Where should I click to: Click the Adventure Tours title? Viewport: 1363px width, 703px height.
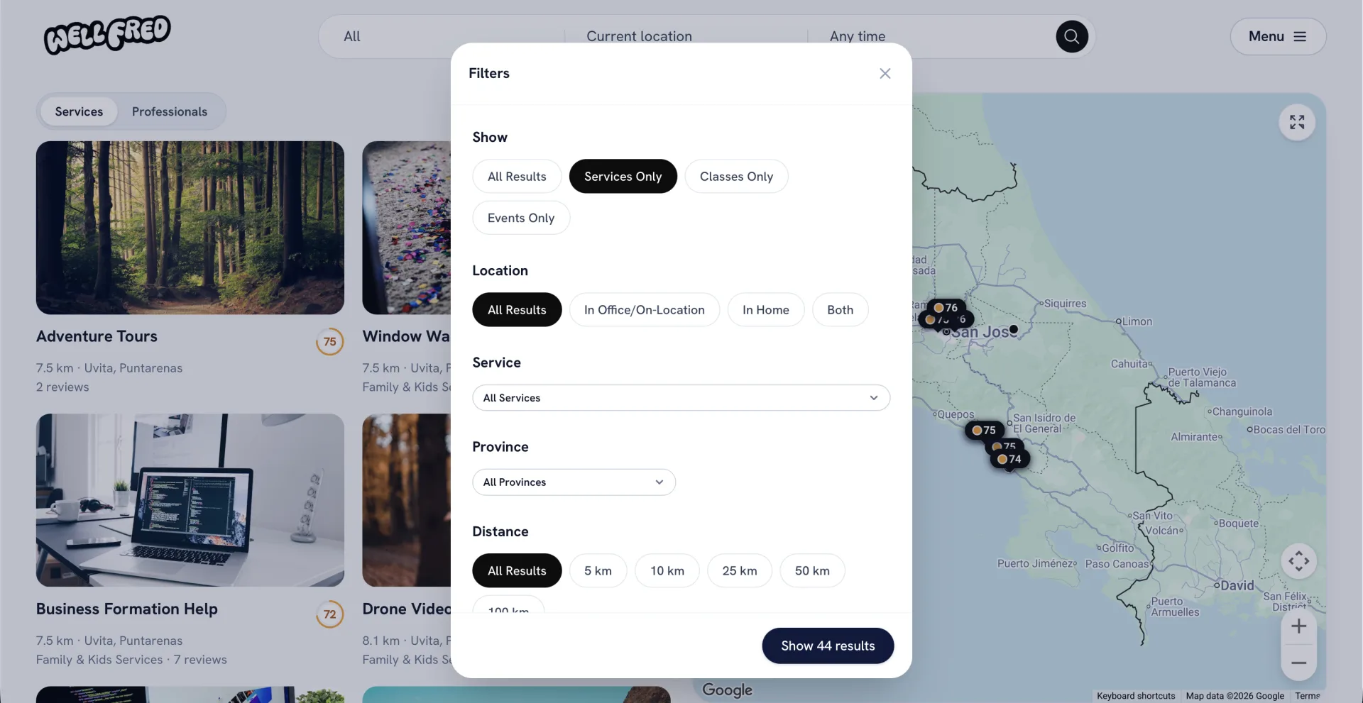(97, 337)
